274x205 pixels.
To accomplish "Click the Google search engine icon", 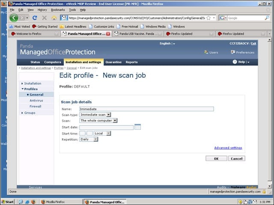I will coord(222,18).
